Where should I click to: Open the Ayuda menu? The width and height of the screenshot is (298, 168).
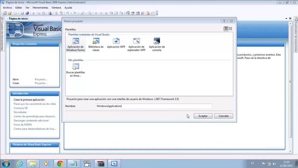(68, 7)
